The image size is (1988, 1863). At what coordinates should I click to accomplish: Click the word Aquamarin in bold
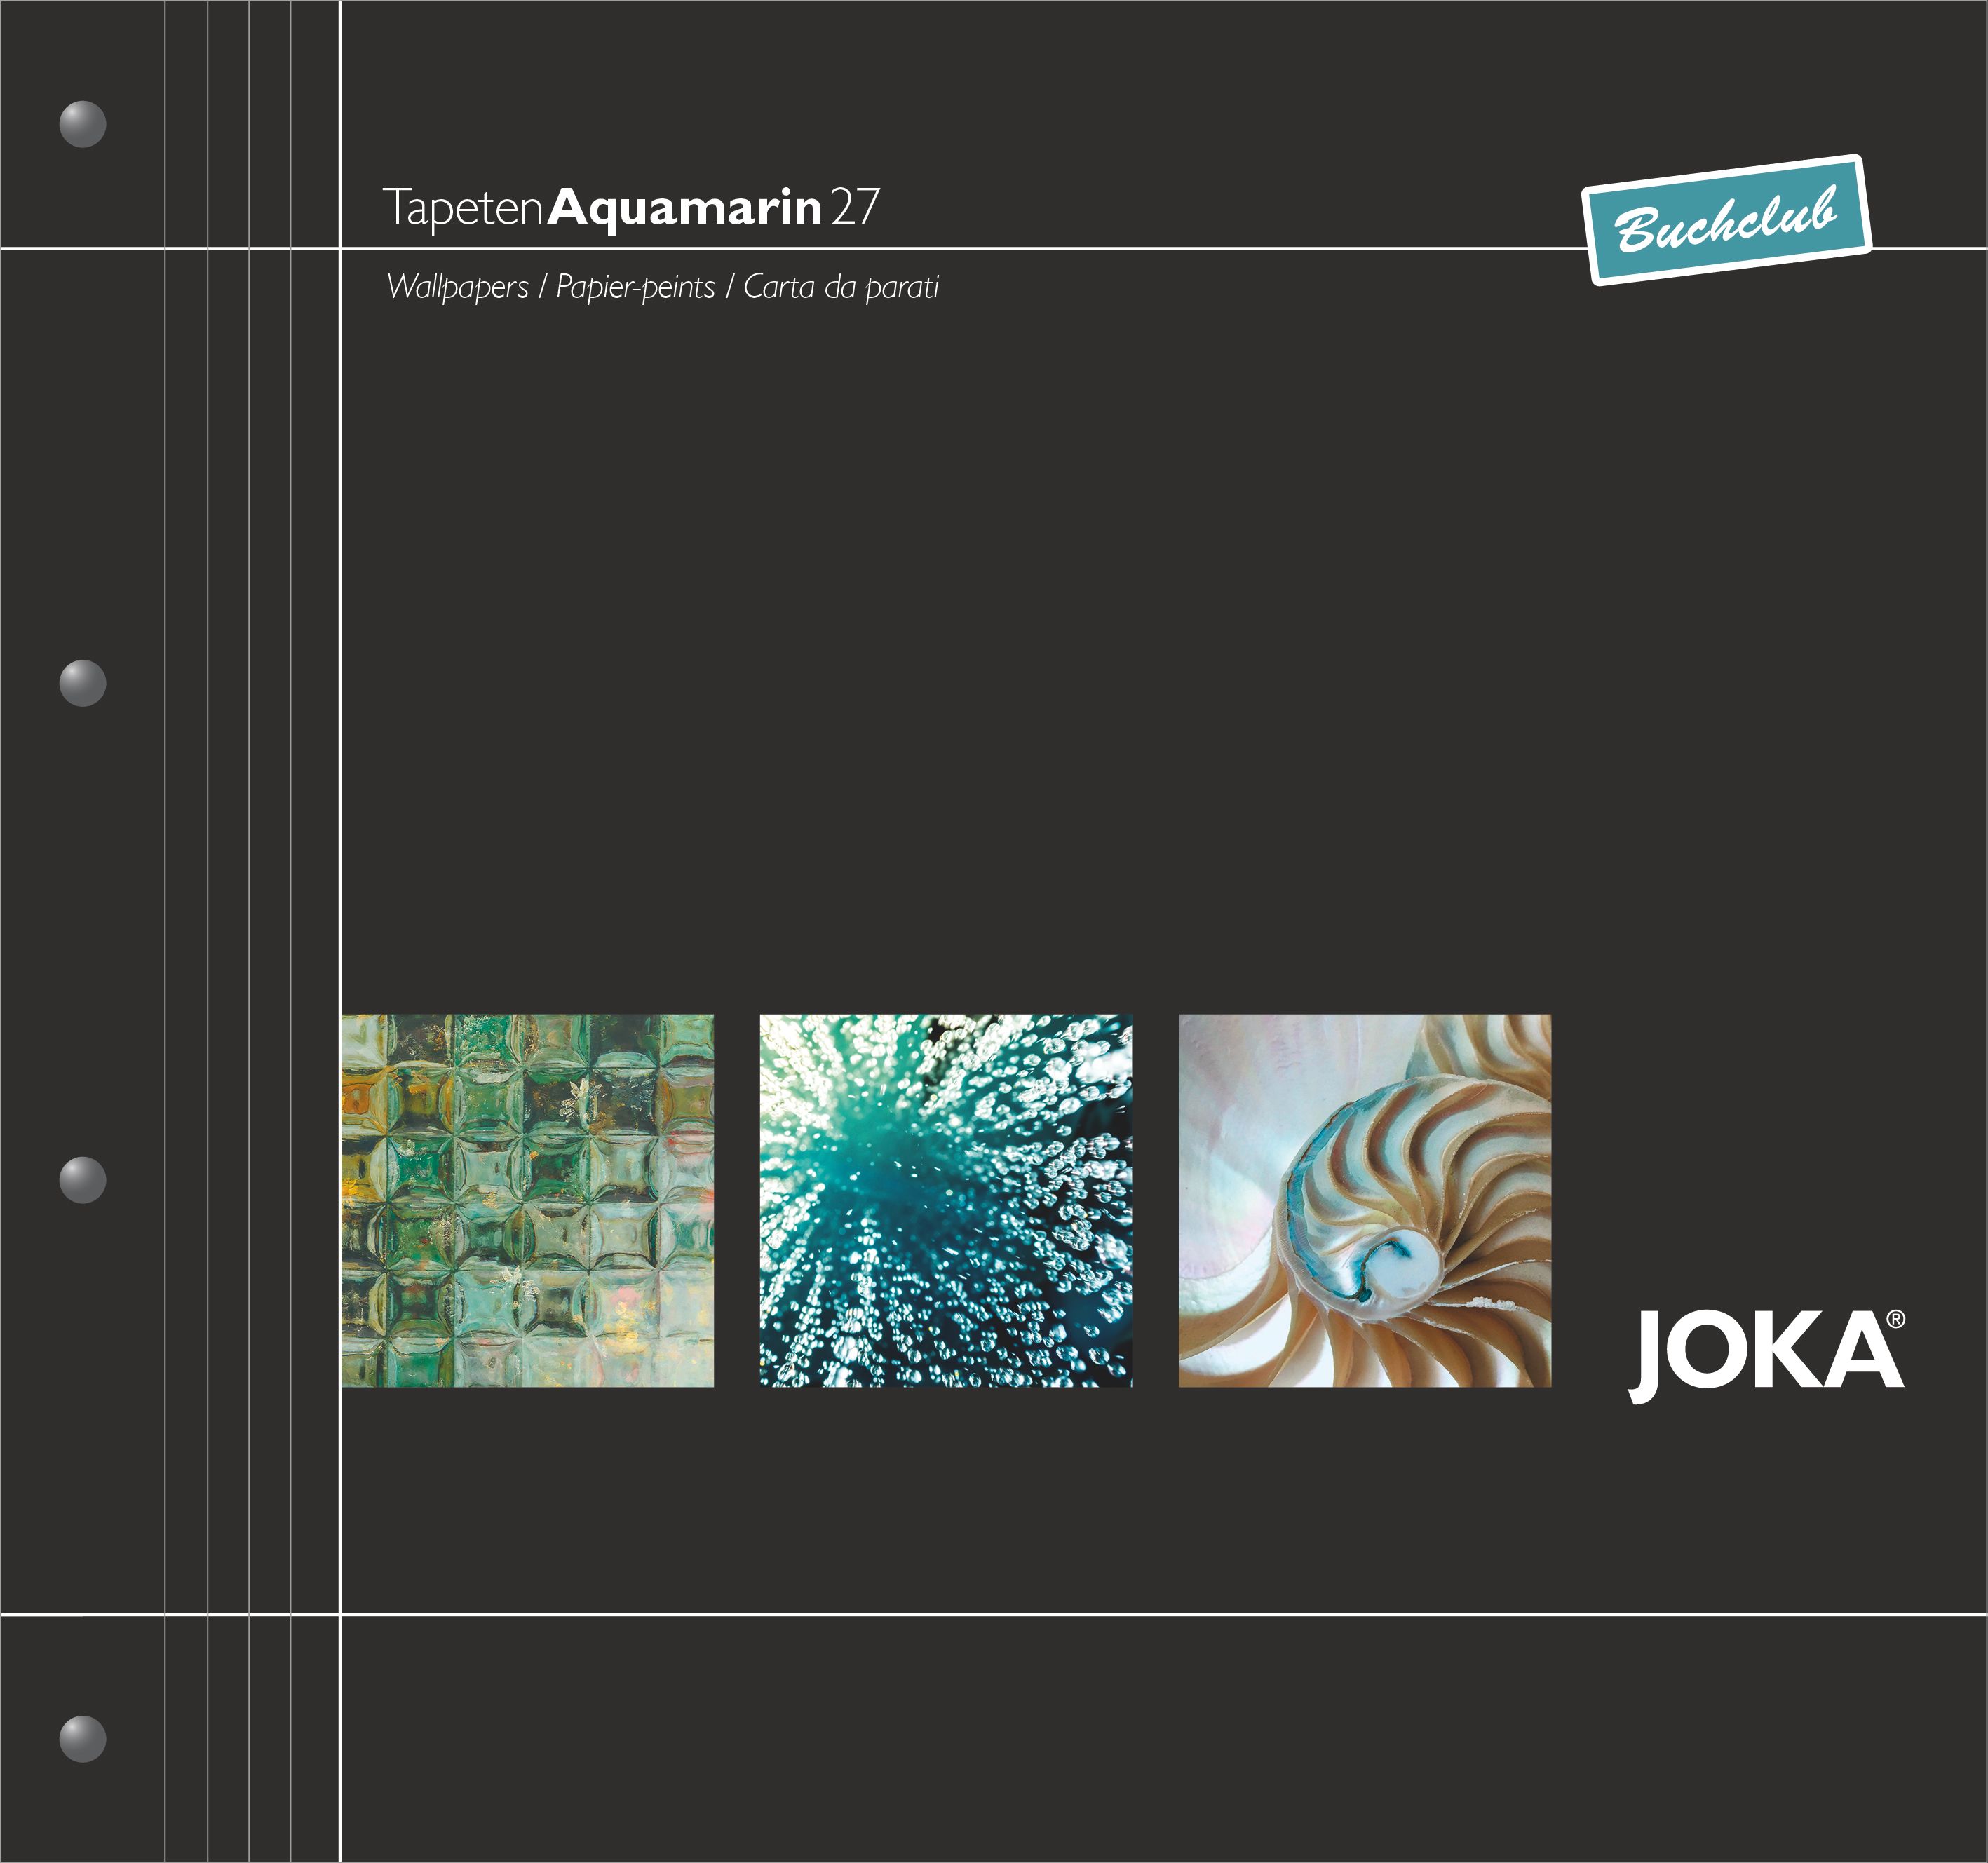click(x=685, y=207)
